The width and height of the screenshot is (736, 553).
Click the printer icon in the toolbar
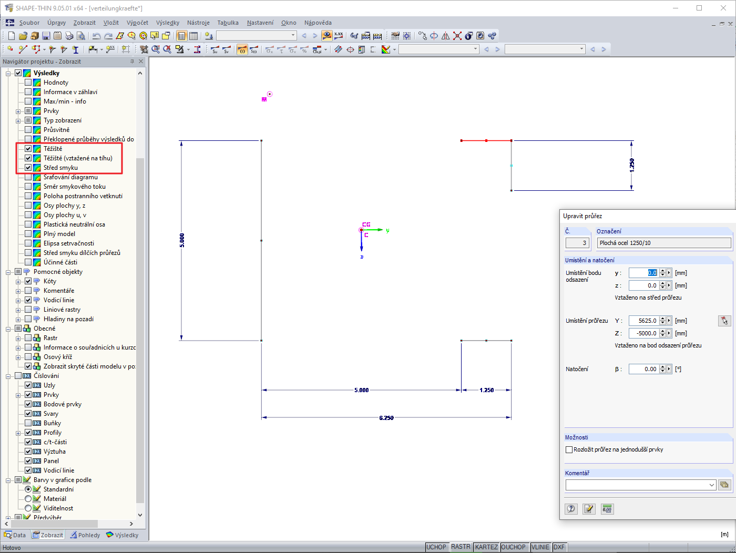[69, 36]
